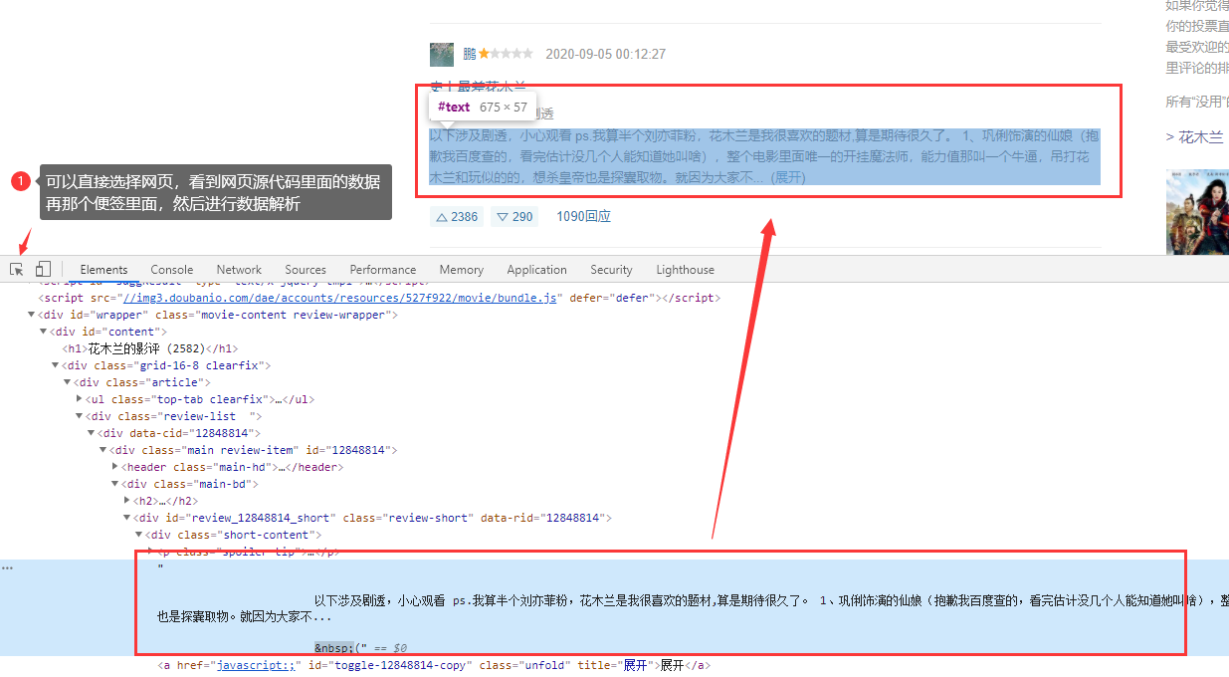The image size is (1229, 677).
Task: Collapse the div class="main-bd" node
Action: click(114, 484)
